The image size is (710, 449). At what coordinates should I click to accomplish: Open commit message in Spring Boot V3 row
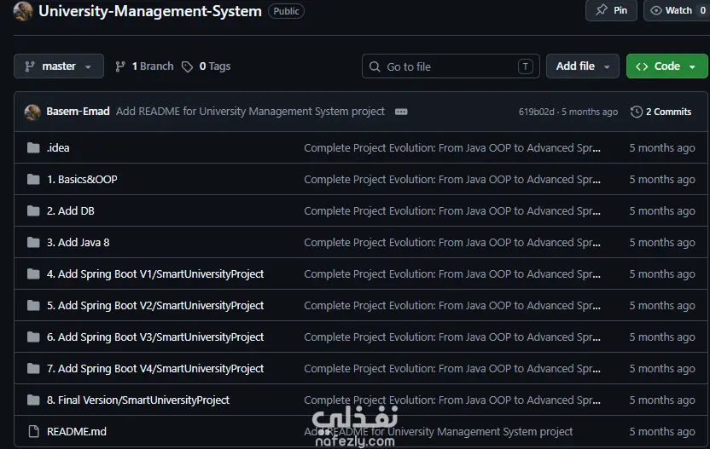452,337
